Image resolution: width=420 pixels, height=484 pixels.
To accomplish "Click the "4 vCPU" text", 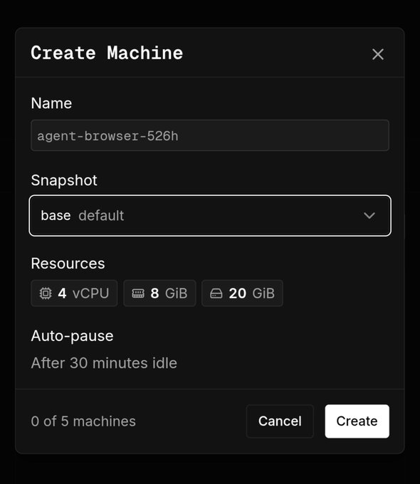I will [83, 293].
